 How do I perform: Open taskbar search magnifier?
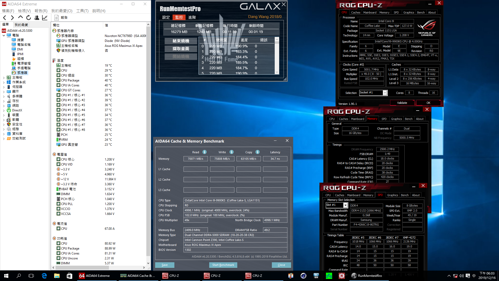coord(19,276)
